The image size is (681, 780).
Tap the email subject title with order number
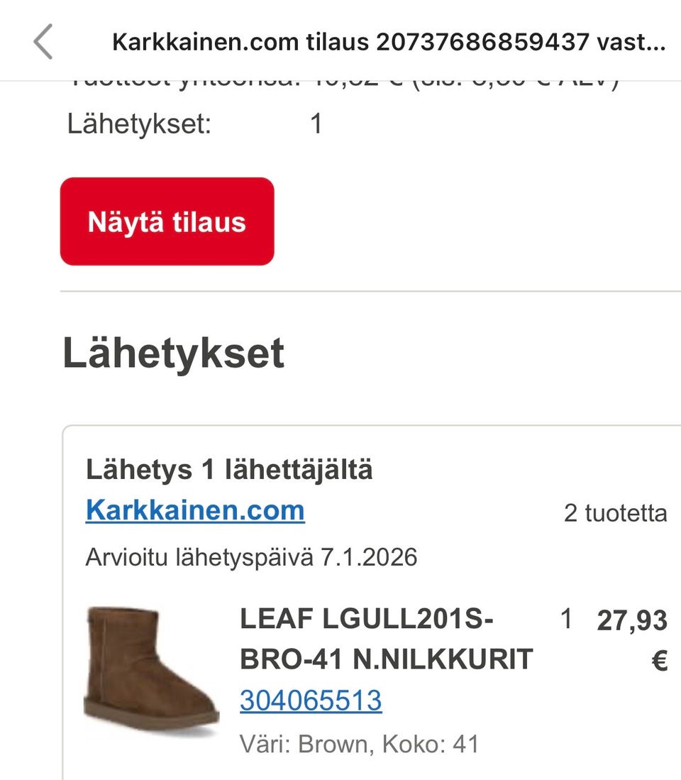tap(389, 42)
